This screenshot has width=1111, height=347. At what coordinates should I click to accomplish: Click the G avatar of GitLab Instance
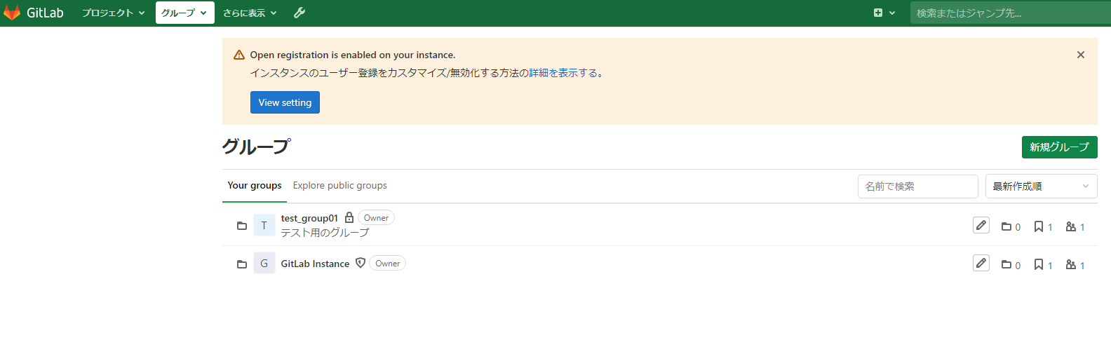coord(264,263)
